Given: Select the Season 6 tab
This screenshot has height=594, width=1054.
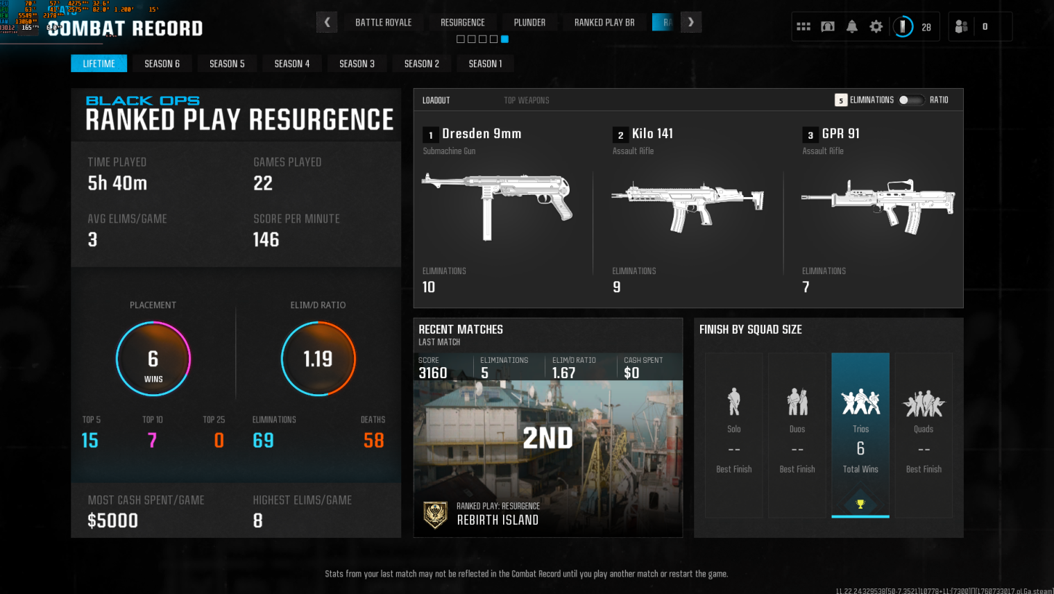Looking at the screenshot, I should click(162, 64).
